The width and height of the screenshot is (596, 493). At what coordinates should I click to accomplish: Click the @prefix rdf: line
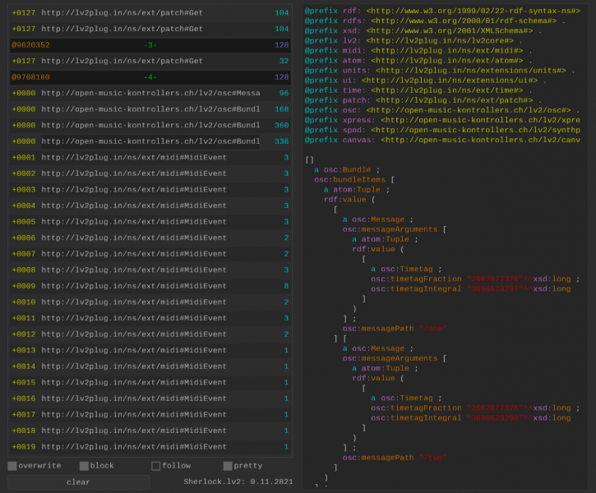pos(442,11)
